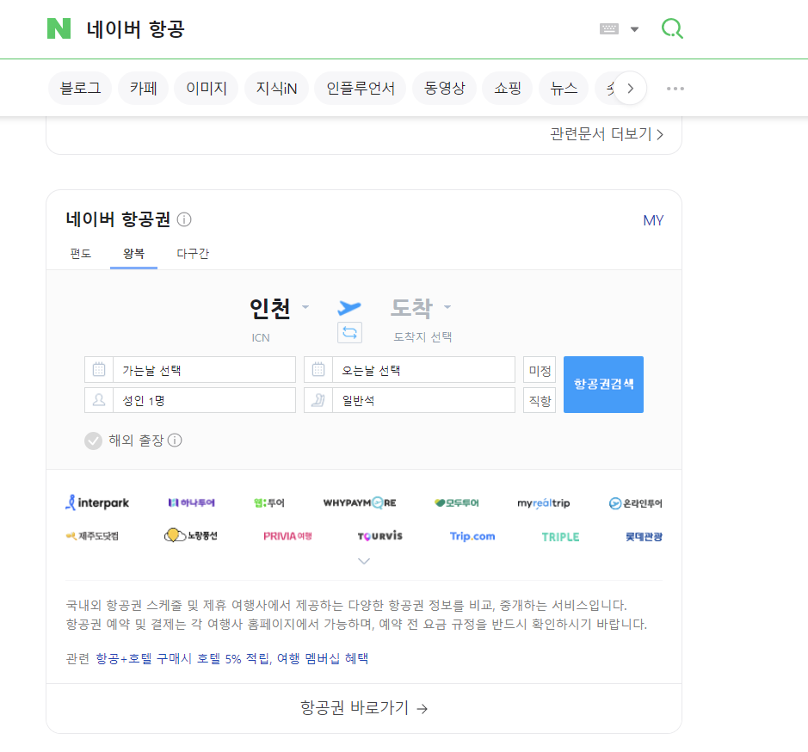Open the 모두투어 partner logo

[457, 502]
